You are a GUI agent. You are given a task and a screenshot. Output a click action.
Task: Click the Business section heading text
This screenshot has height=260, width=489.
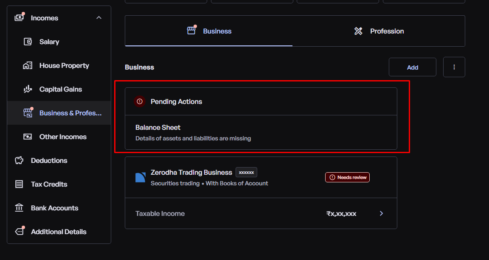click(139, 67)
